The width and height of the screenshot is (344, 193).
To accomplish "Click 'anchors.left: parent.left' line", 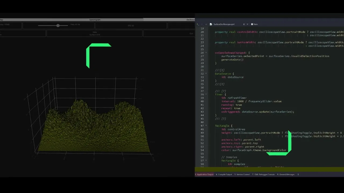I will pos(241,140).
